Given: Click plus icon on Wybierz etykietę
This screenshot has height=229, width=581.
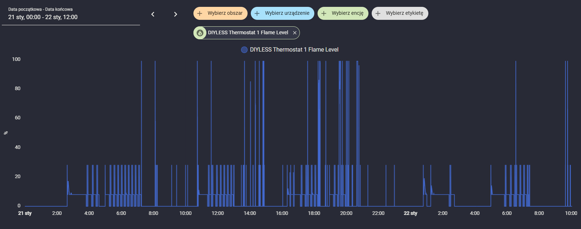Looking at the screenshot, I should pyautogui.click(x=378, y=13).
